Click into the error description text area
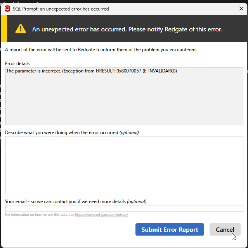The width and height of the screenshot is (248, 248). coord(124,165)
